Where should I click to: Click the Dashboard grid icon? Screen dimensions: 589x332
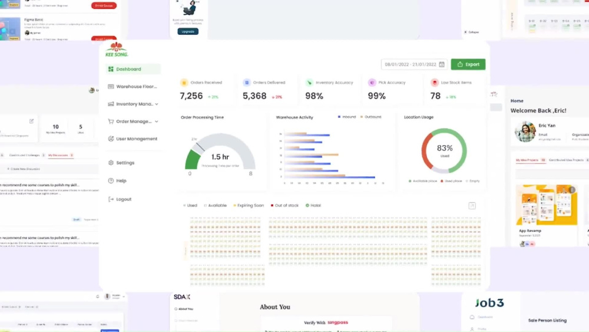click(x=111, y=69)
